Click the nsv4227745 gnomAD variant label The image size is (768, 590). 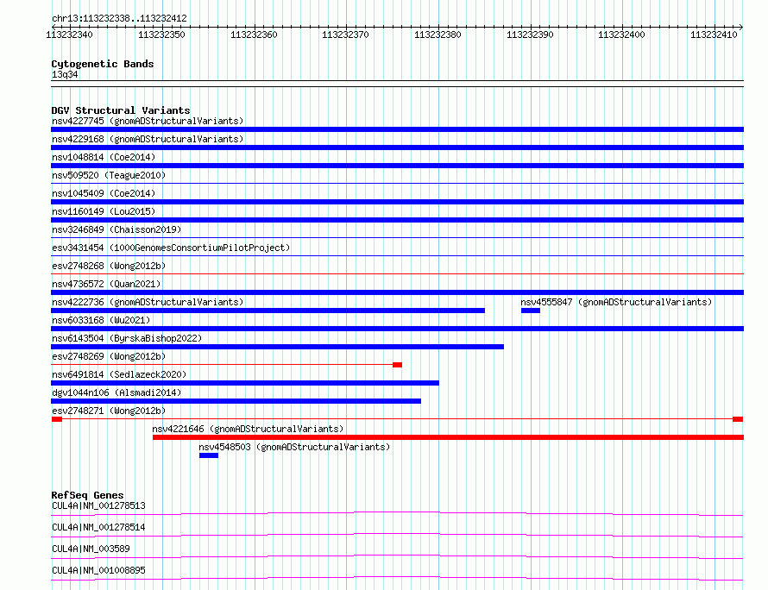[x=148, y=121]
